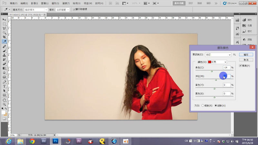Select the History Brush tool
This screenshot has height=145, width=258.
coord(4,60)
